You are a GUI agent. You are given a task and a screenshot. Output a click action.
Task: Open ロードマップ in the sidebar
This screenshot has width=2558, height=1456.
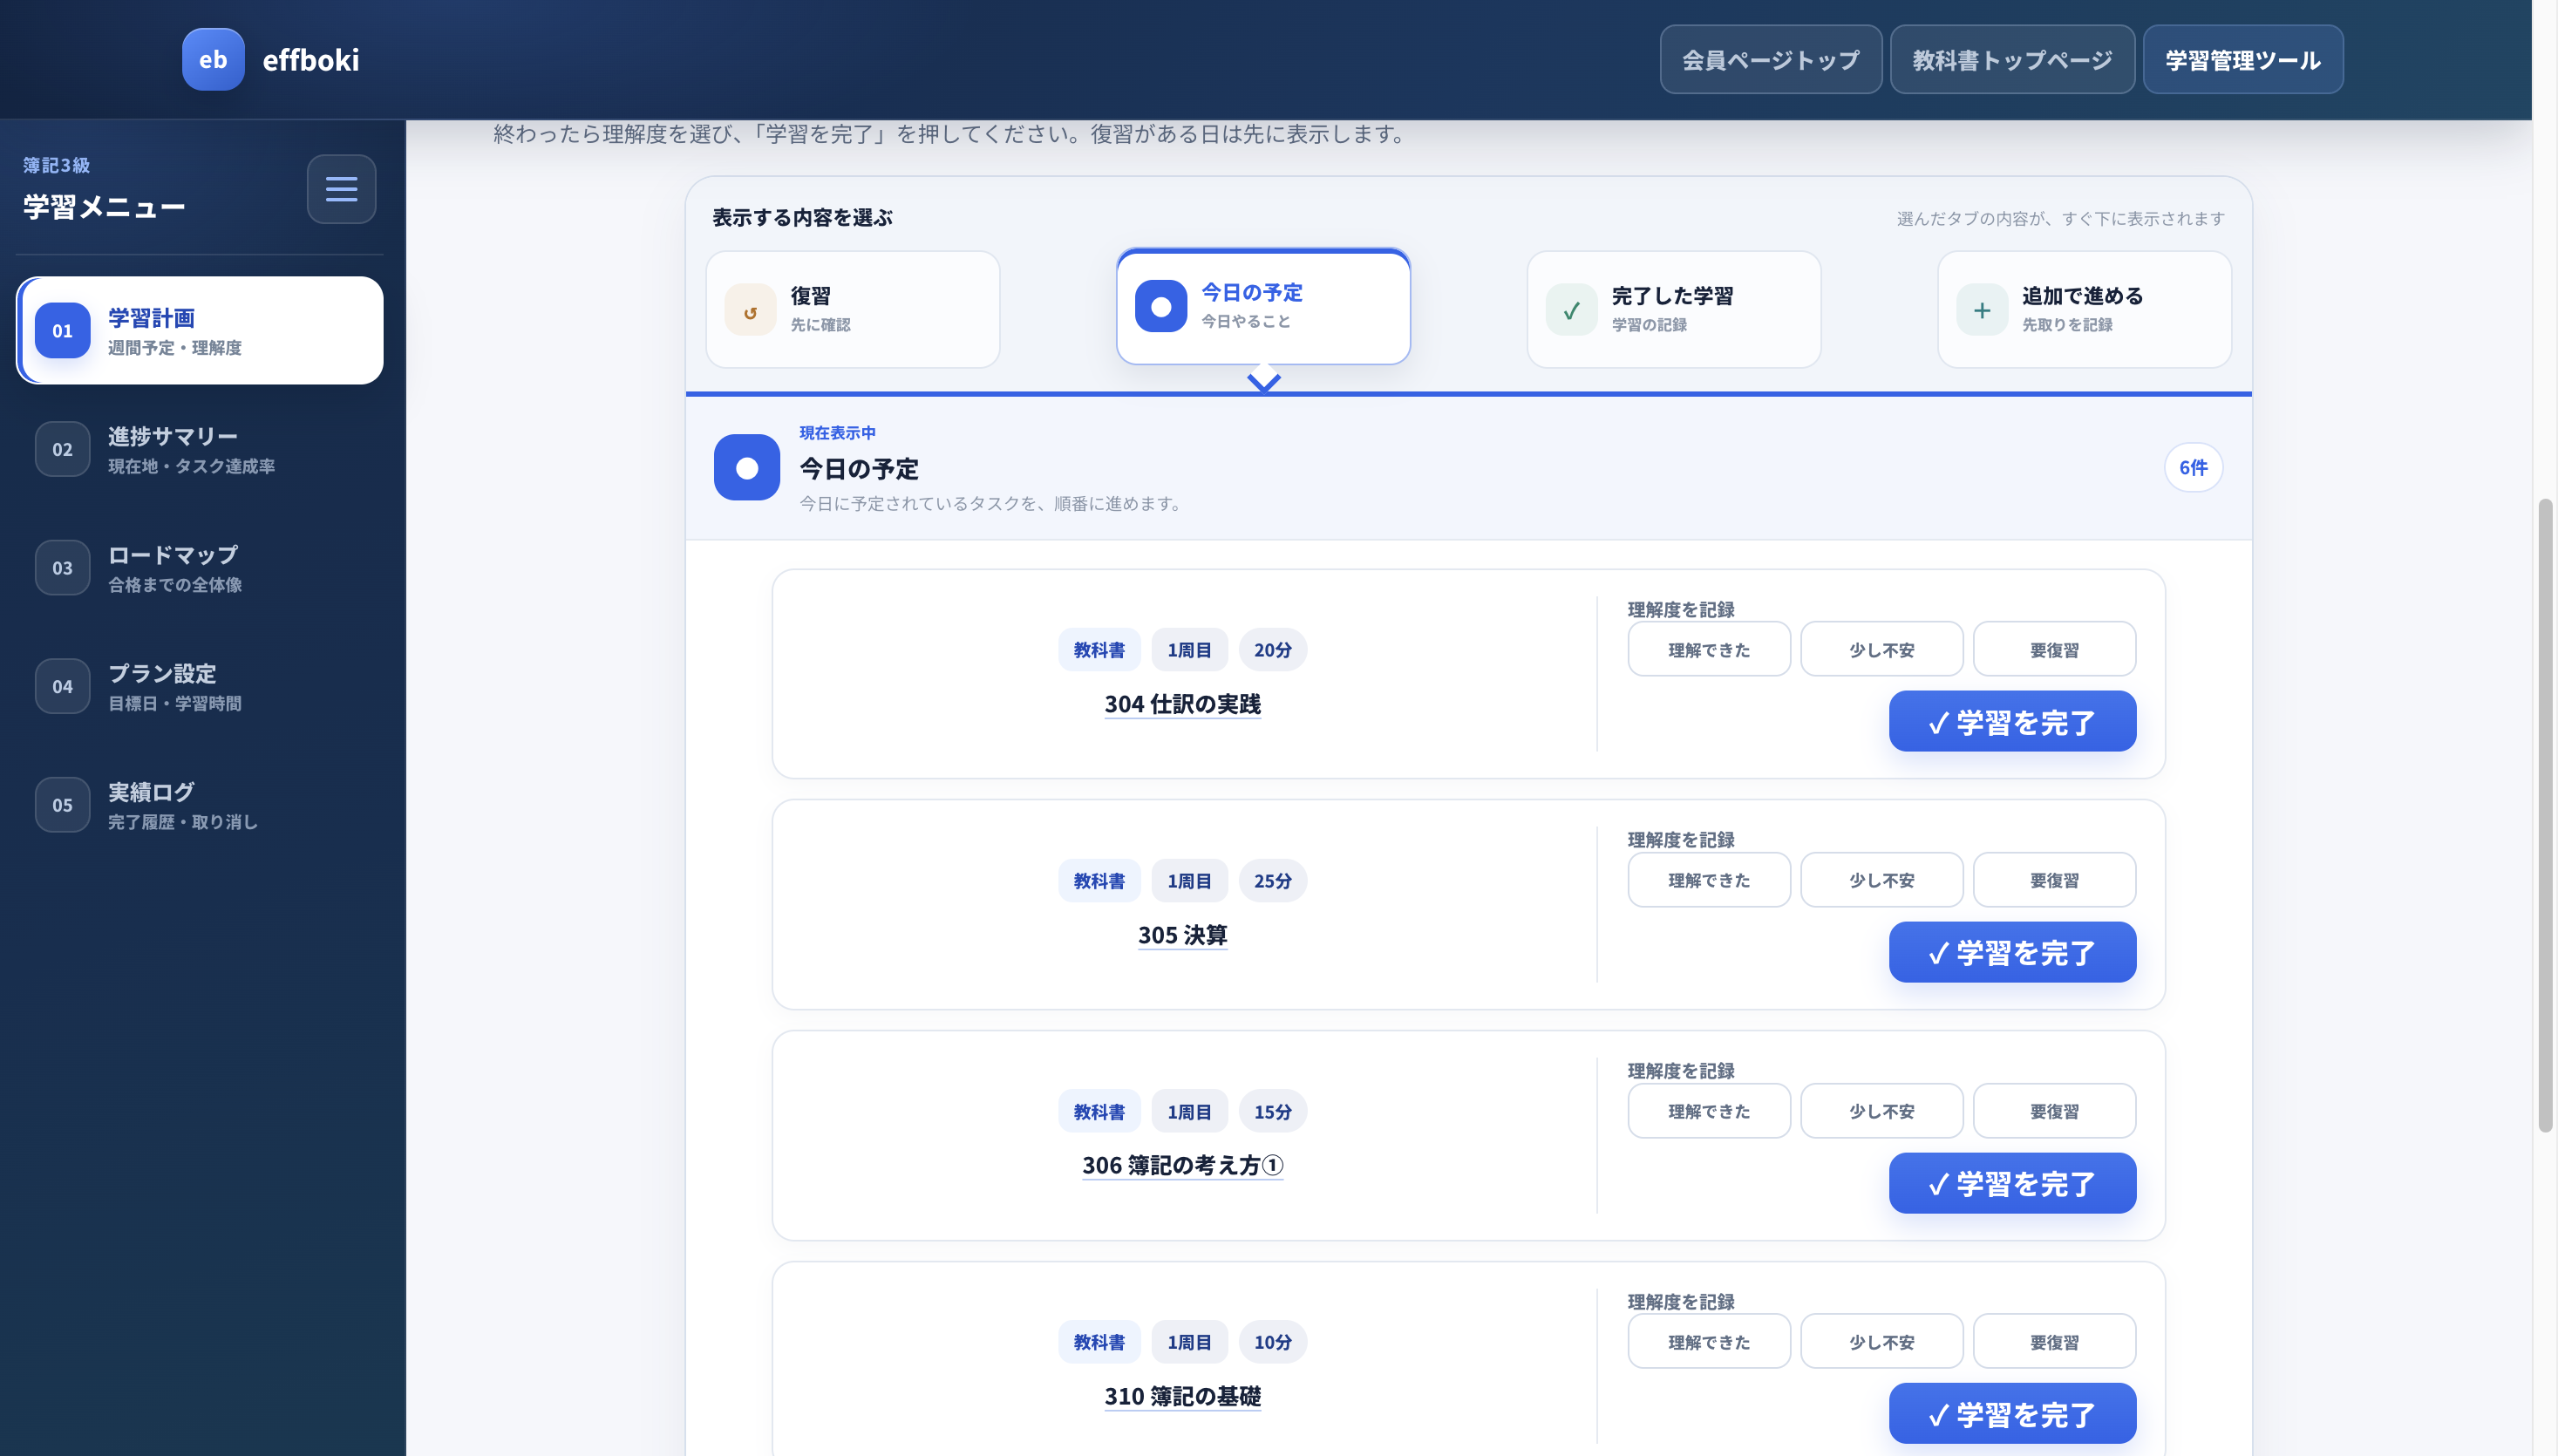point(200,568)
